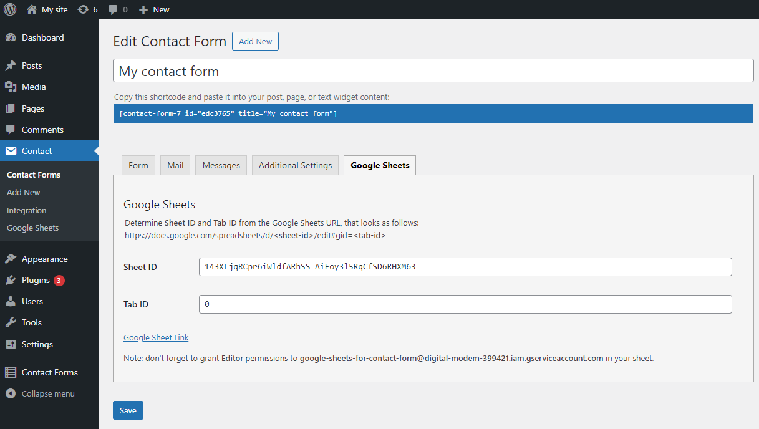The width and height of the screenshot is (759, 429).
Task: Click the WordPress logo icon
Action: [10, 9]
